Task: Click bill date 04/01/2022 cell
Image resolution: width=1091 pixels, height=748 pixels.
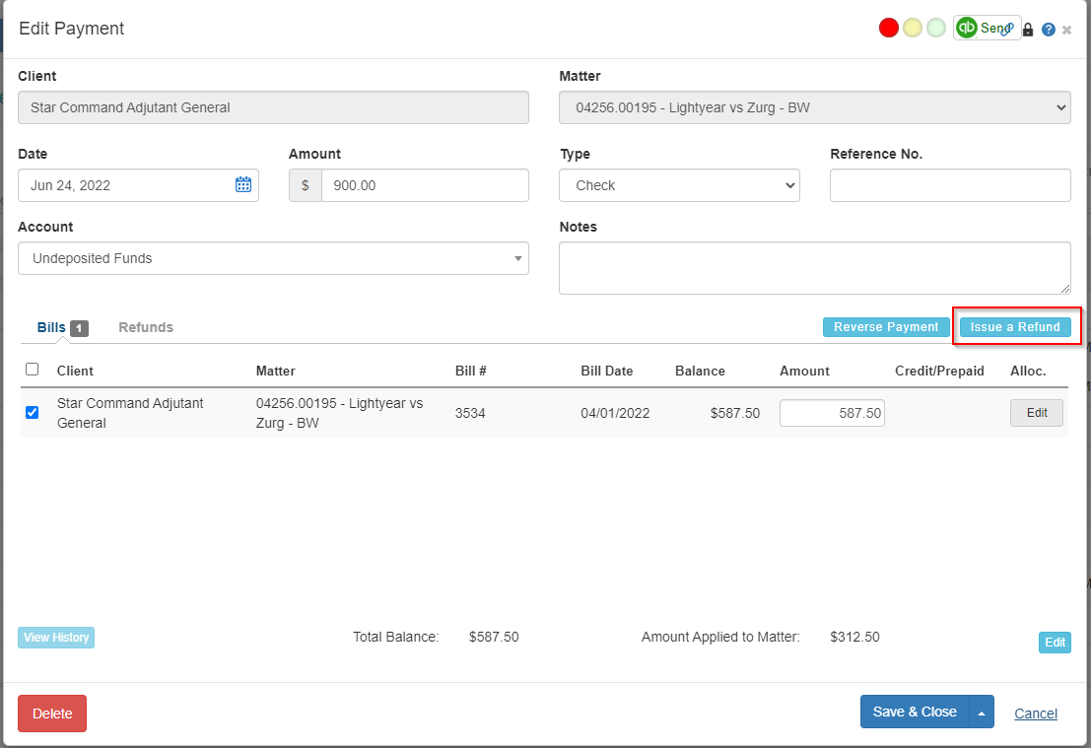Action: 615,413
